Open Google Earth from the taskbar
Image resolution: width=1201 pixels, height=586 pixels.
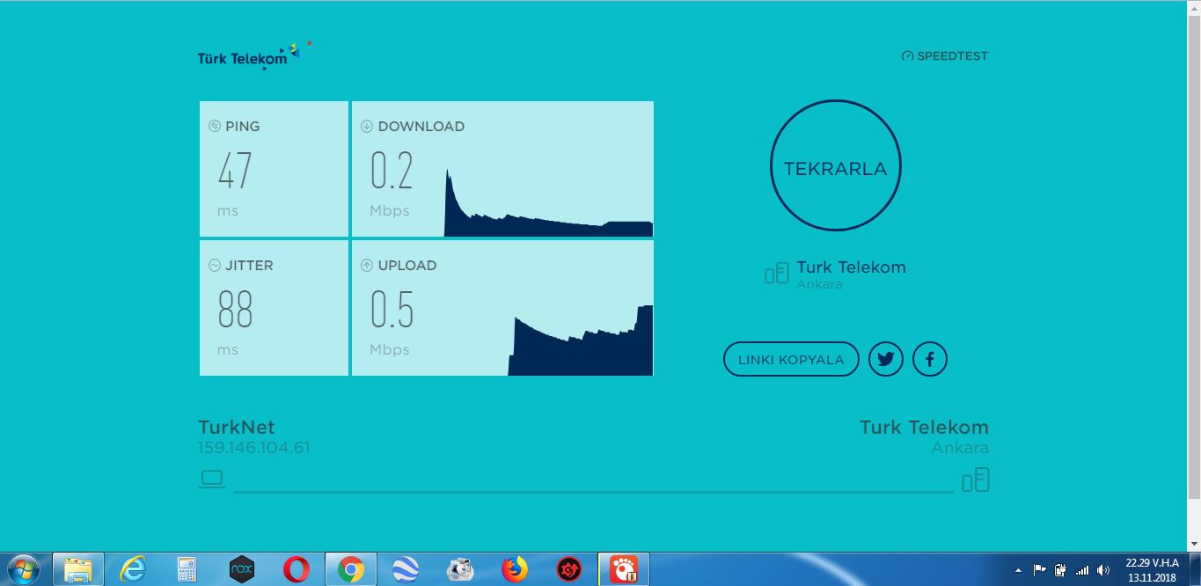click(406, 569)
